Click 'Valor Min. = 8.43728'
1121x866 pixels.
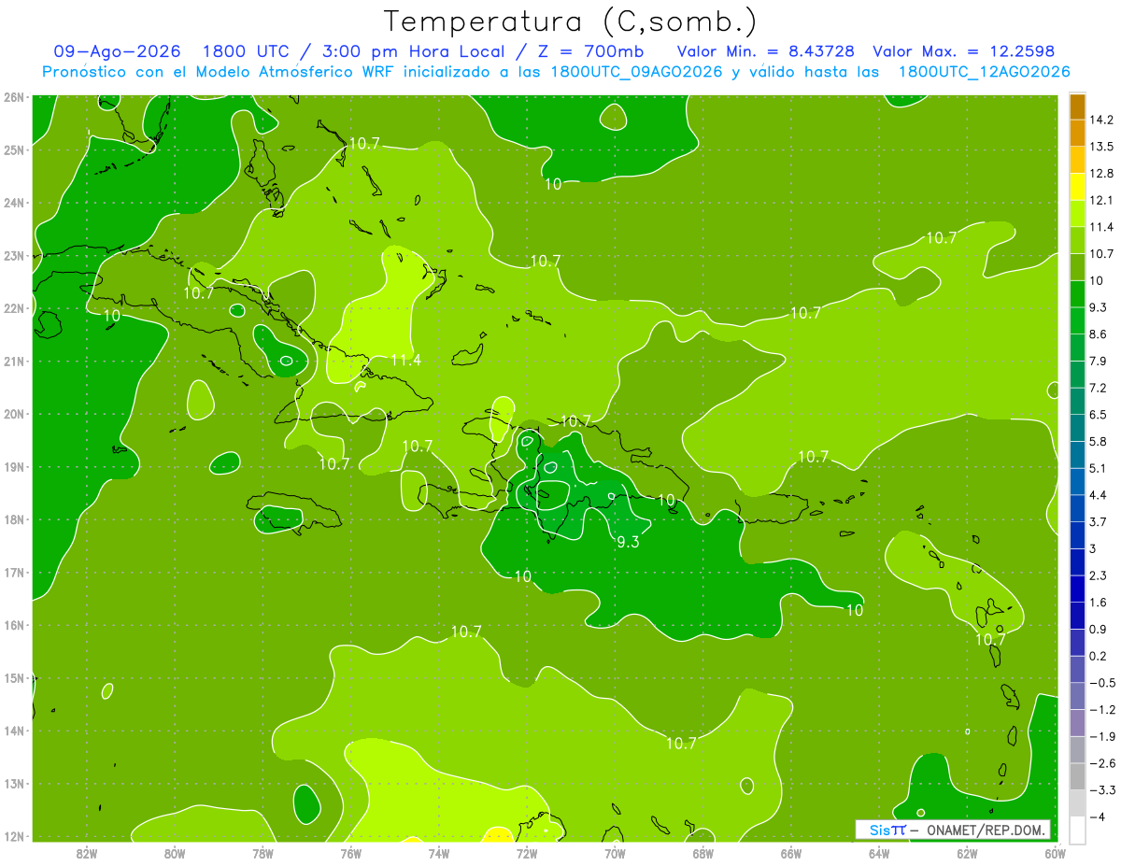(766, 51)
